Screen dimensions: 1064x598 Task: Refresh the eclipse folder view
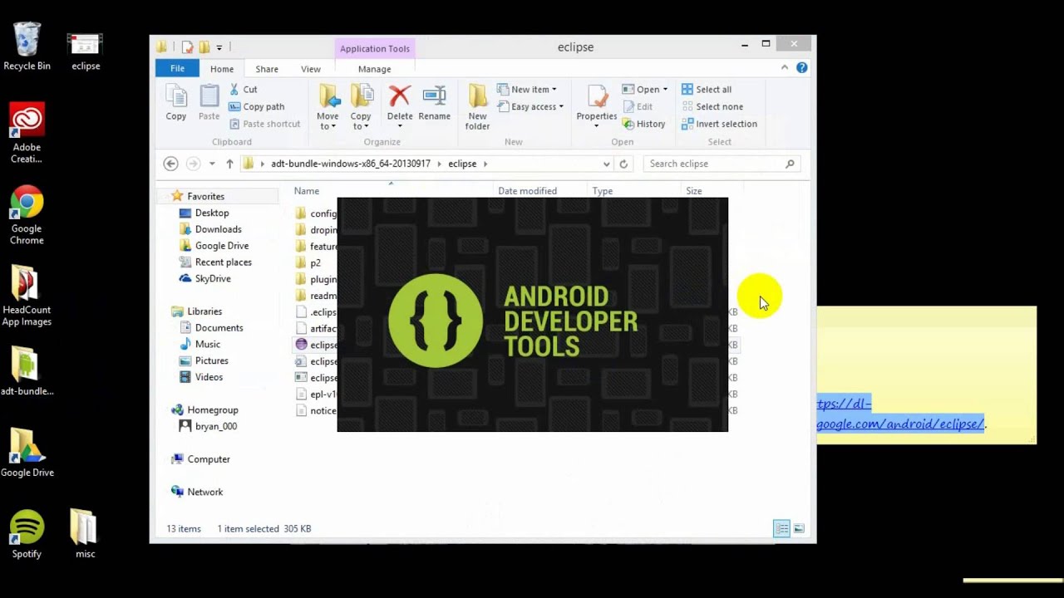(x=623, y=164)
